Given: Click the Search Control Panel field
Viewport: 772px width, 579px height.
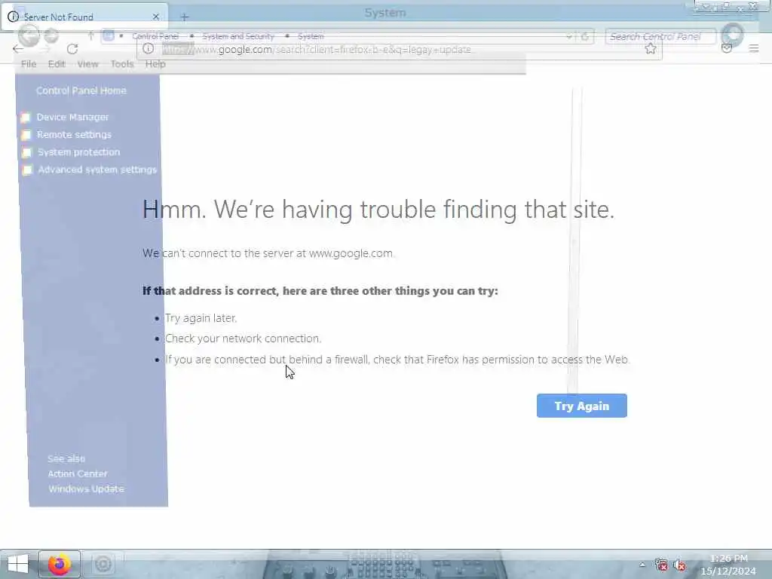Looking at the screenshot, I should 660,36.
